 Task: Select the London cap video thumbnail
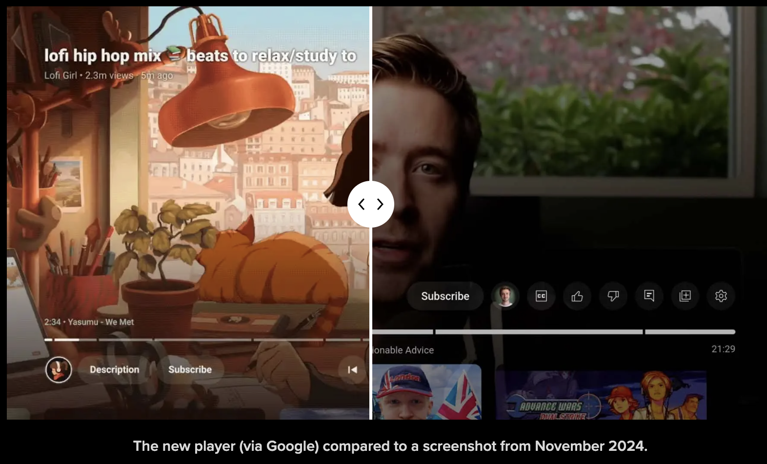click(426, 392)
